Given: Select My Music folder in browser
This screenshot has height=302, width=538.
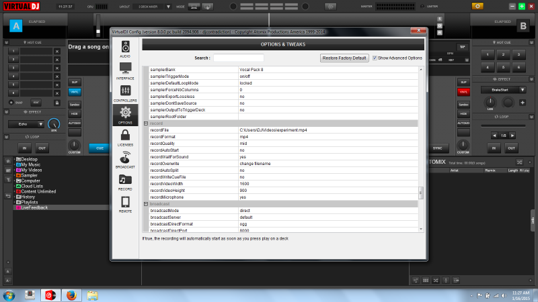Looking at the screenshot, I should (x=30, y=164).
